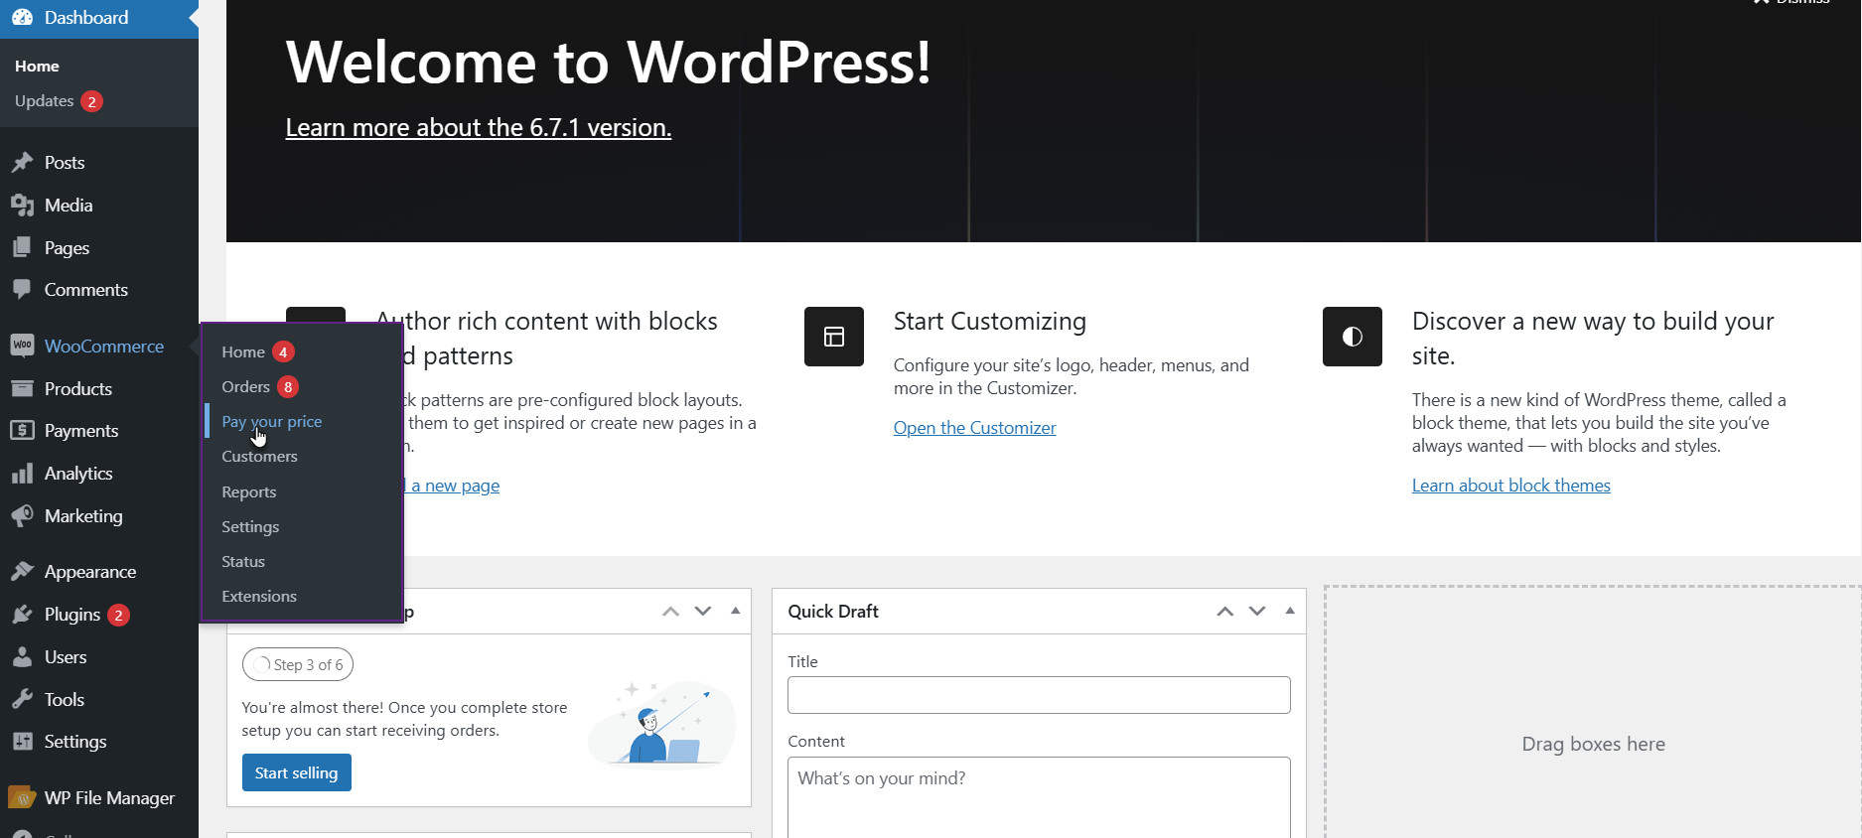
Task: Open Home in WooCommerce submenu
Action: pyautogui.click(x=243, y=351)
